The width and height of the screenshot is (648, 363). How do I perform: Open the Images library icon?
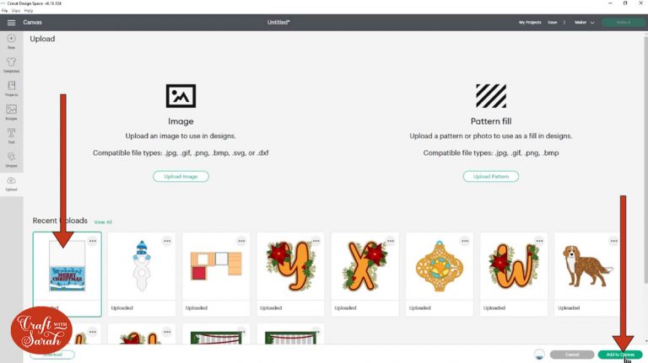(11, 109)
